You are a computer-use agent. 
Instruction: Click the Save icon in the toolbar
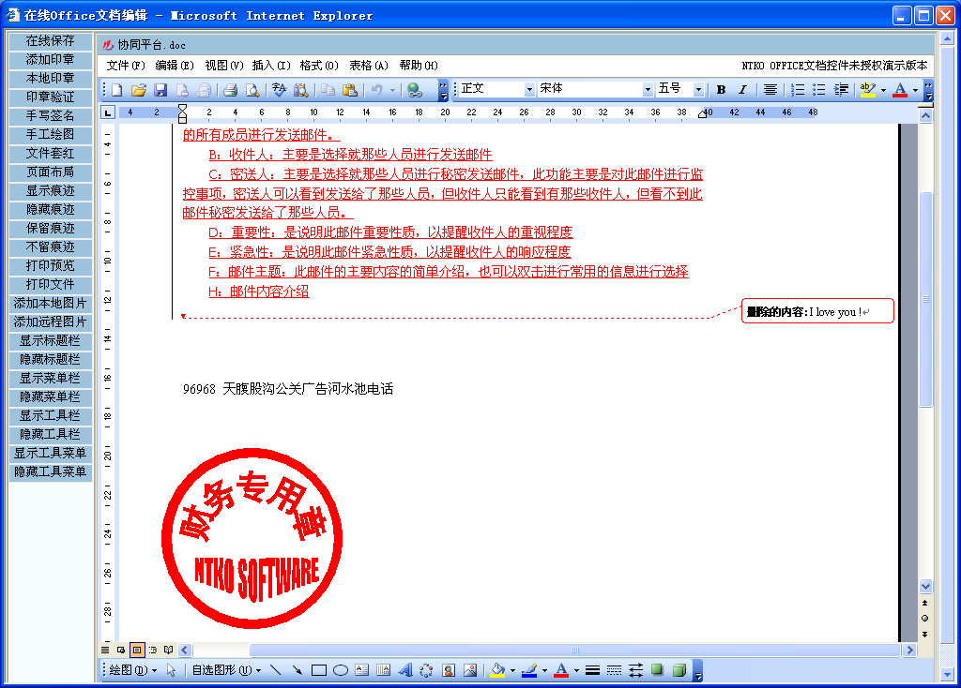pyautogui.click(x=160, y=90)
